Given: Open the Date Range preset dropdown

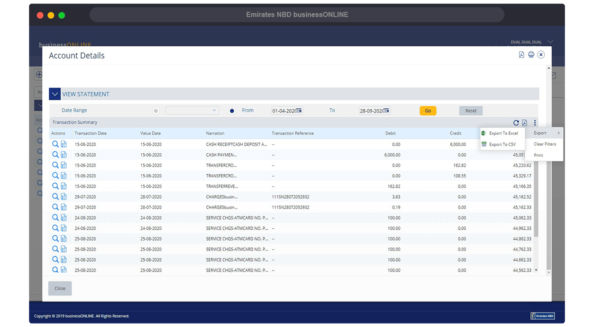Looking at the screenshot, I should coord(192,110).
